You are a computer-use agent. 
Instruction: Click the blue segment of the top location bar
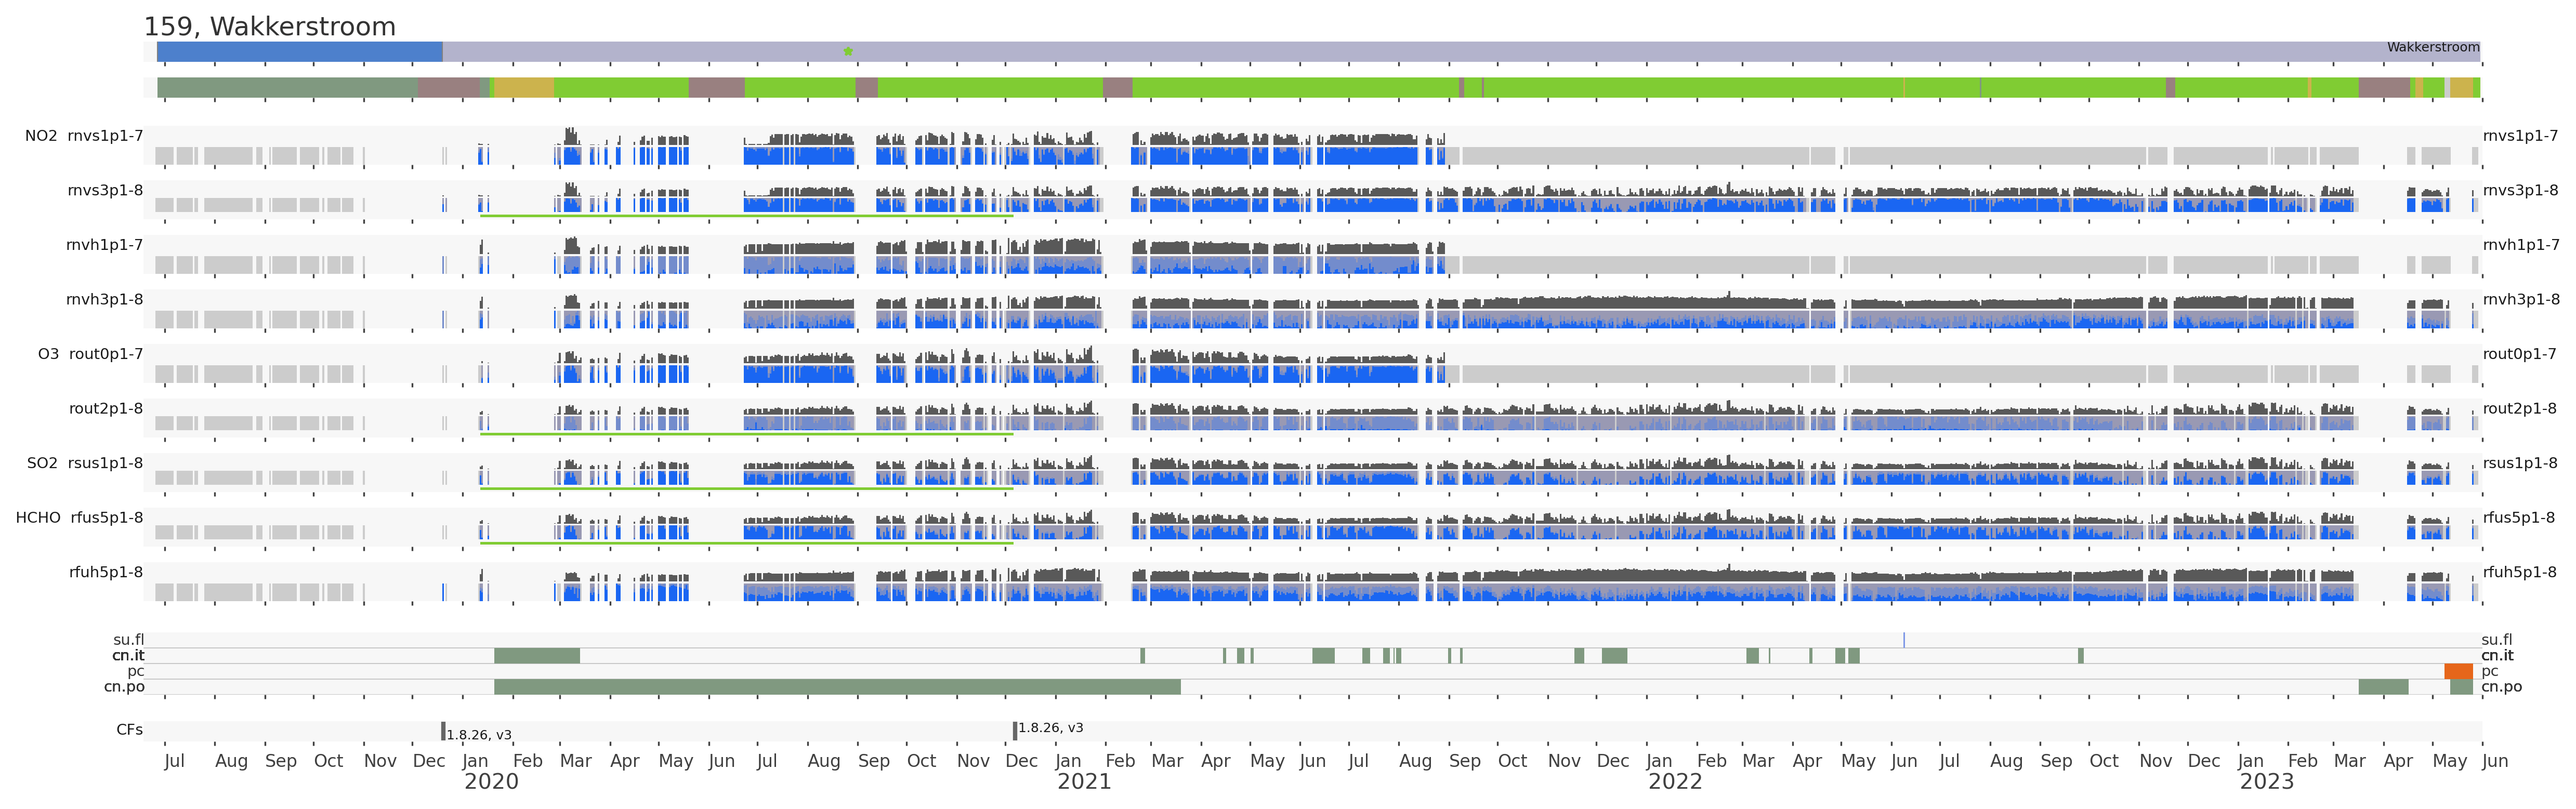tap(299, 52)
